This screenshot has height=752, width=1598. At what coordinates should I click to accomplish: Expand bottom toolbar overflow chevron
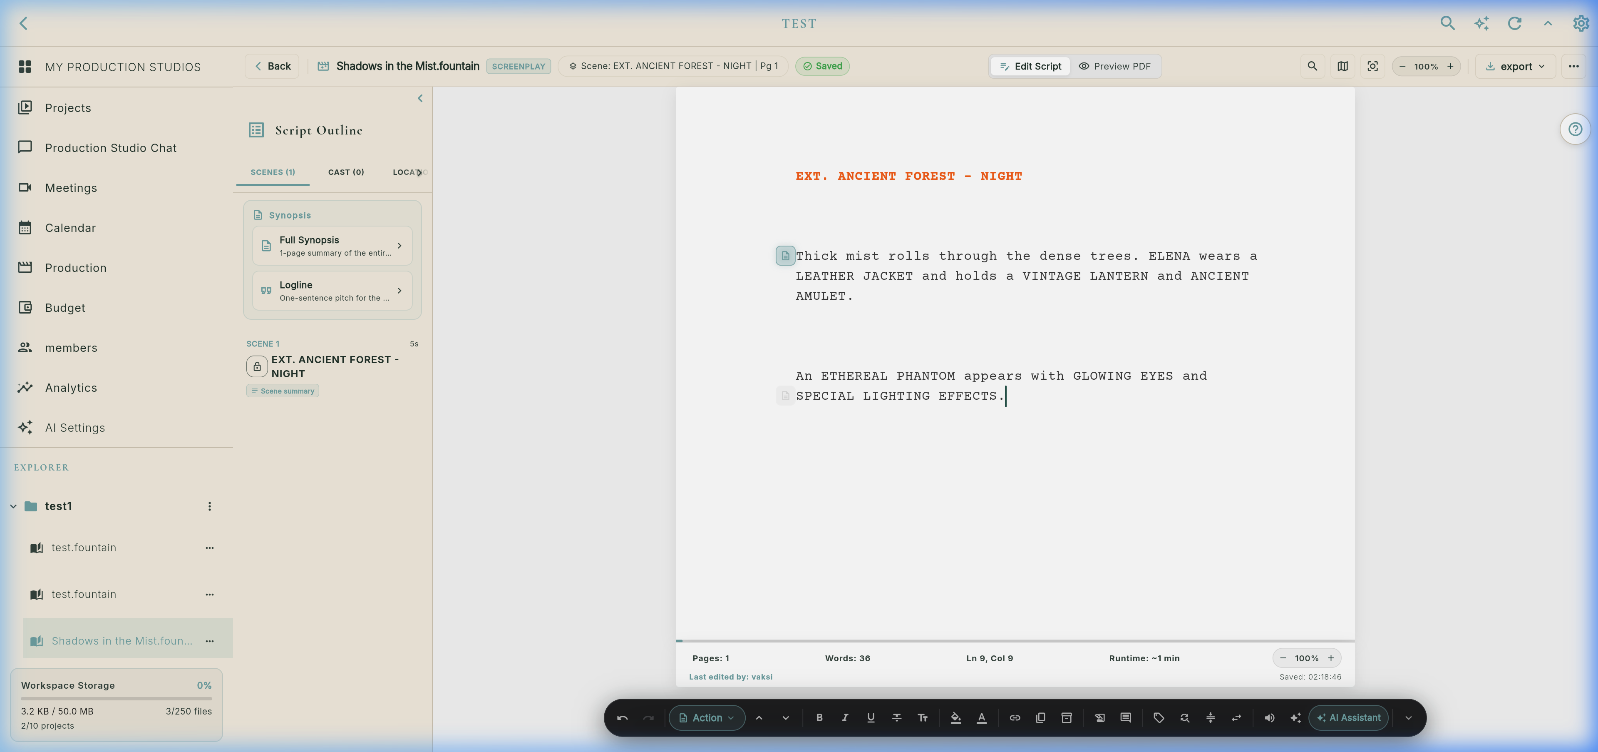click(x=1408, y=718)
